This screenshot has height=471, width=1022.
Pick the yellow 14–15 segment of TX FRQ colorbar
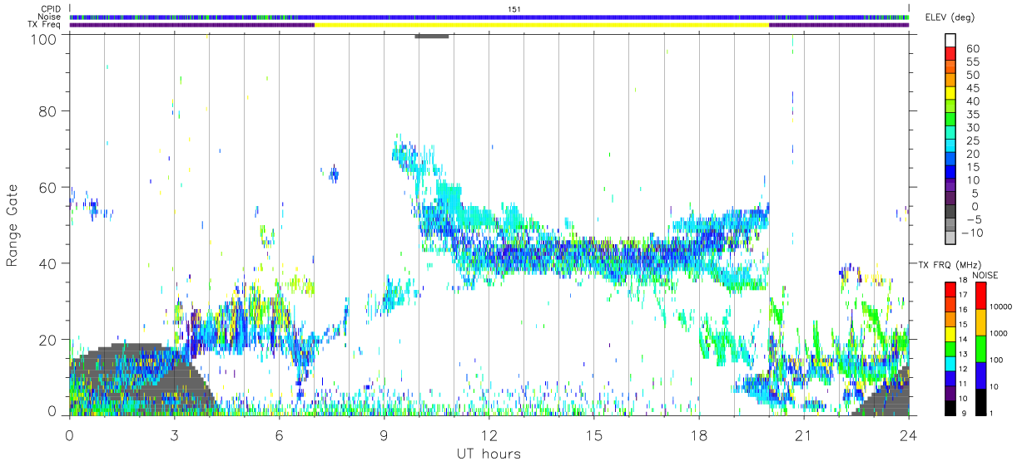point(951,334)
